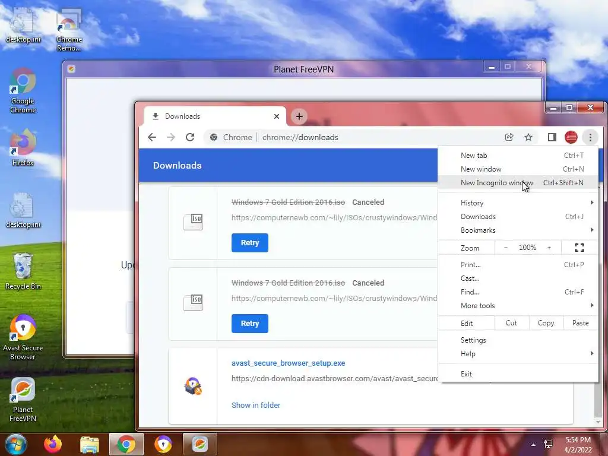Choose Exit from the Chrome menu
This screenshot has height=456, width=608.
coord(518,374)
